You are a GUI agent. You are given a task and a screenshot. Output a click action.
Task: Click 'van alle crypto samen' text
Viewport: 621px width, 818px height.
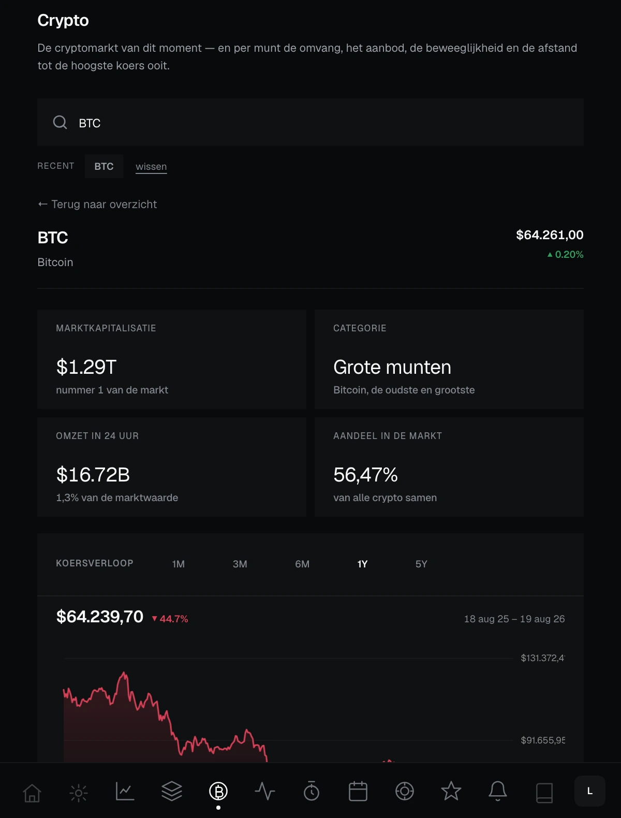(x=385, y=498)
